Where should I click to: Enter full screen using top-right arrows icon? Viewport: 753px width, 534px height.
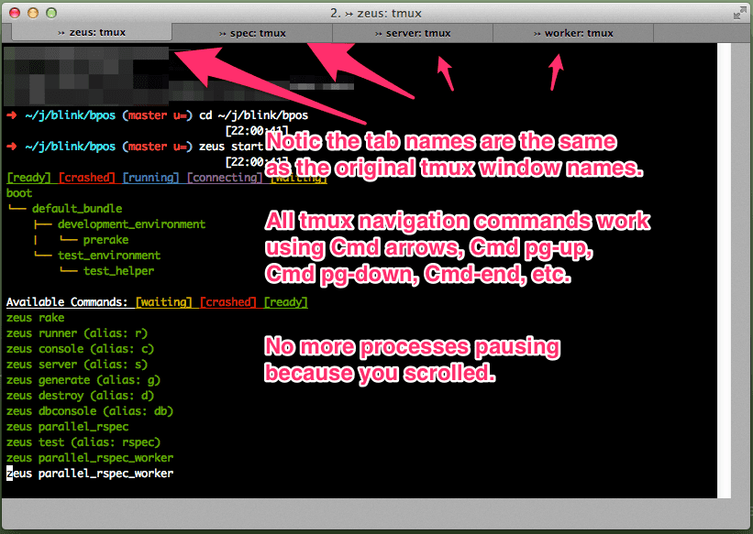coord(739,13)
